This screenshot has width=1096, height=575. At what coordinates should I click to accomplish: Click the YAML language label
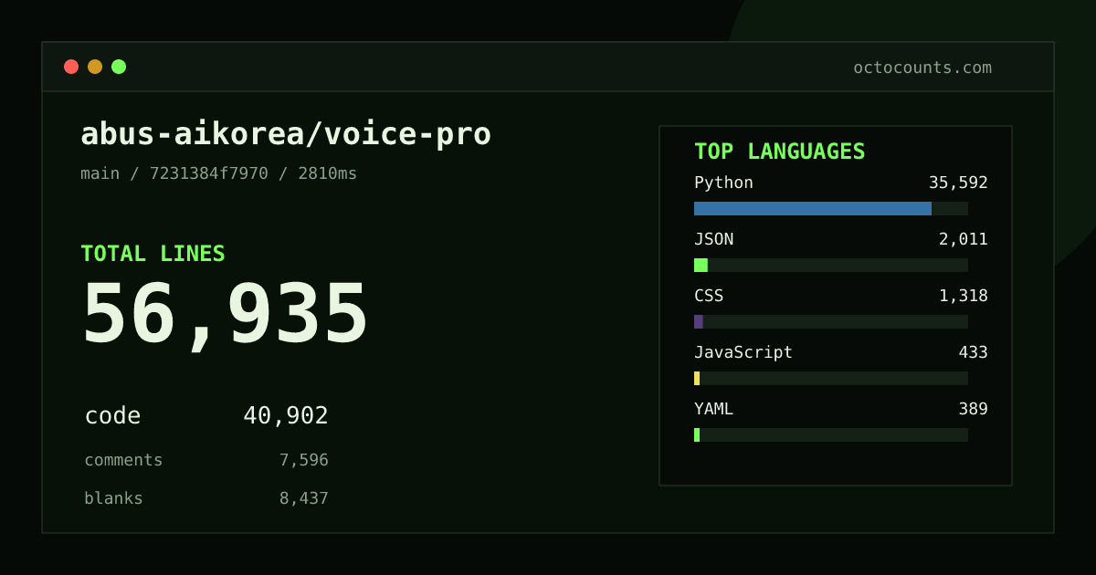click(x=713, y=409)
